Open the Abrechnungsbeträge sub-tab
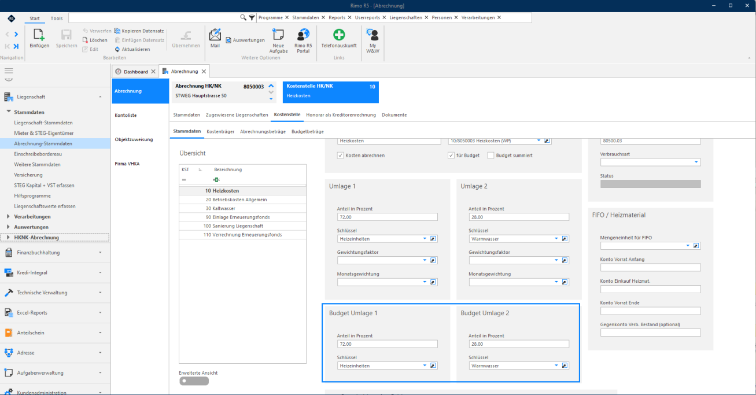756x395 pixels. tap(263, 132)
